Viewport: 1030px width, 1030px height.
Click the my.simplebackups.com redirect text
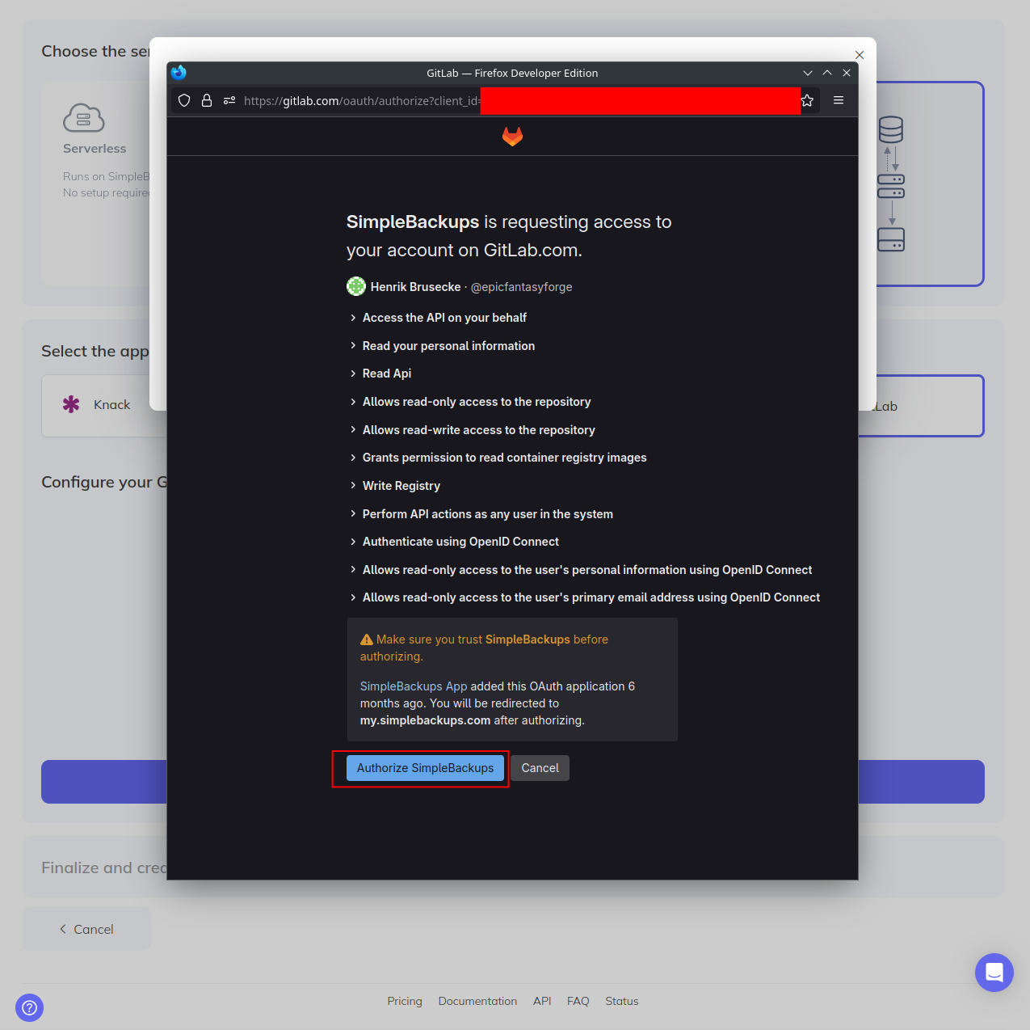click(x=426, y=720)
